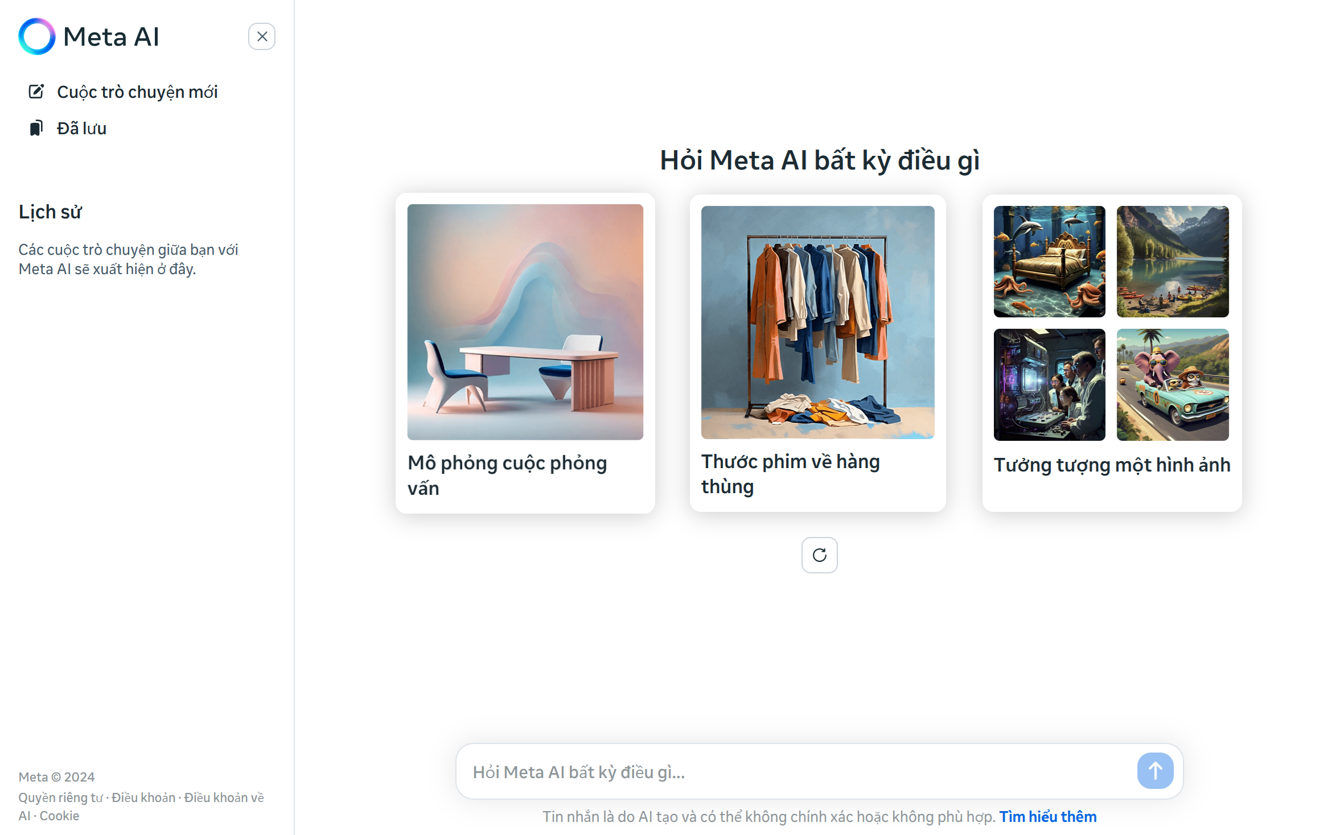Click the 'Hỏi Meta AI bất kỳ điều gì' heading
The image size is (1320, 835).
point(820,160)
